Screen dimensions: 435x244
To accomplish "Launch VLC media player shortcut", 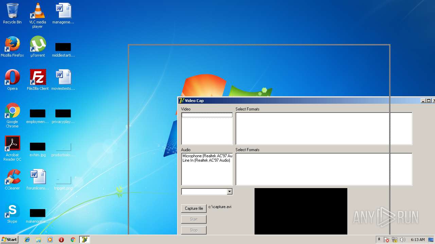I will (x=37, y=16).
